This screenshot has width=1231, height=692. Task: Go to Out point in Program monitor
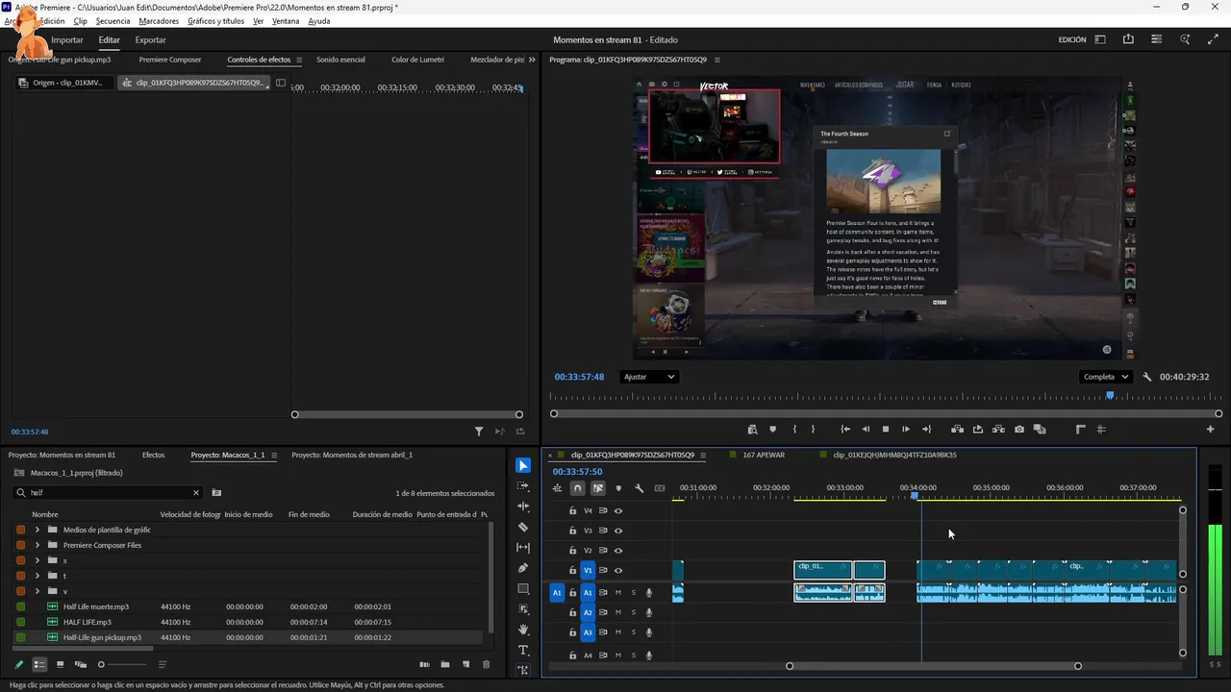(926, 430)
